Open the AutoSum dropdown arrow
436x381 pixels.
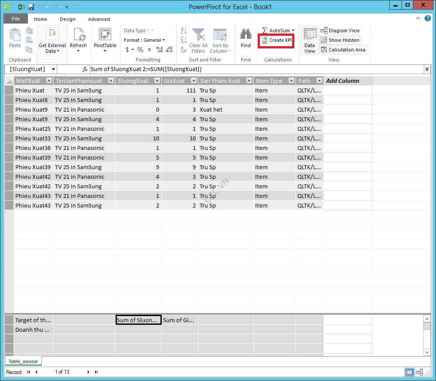(x=293, y=31)
